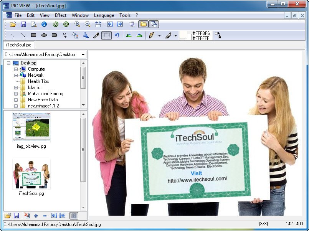Toggle the thumbnail grid view button

(74, 216)
